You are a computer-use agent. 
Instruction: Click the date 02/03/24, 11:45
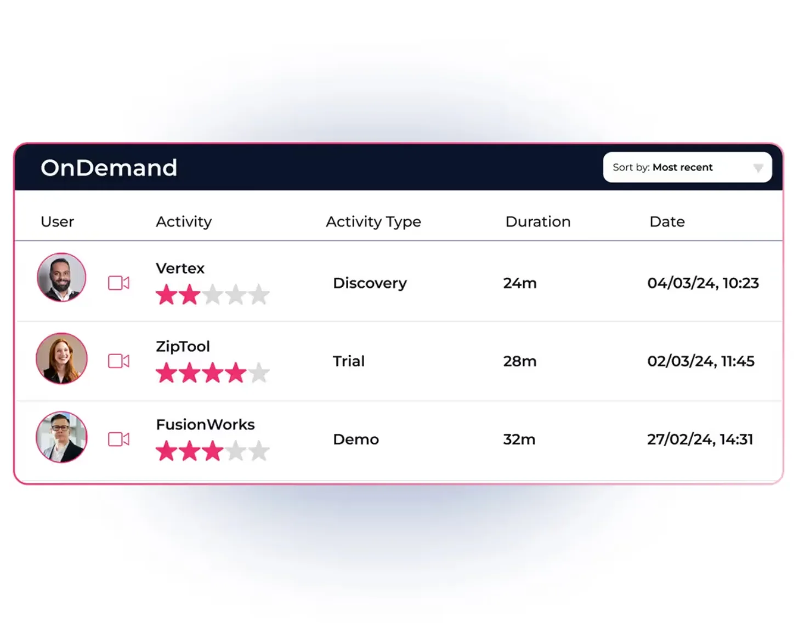click(701, 361)
